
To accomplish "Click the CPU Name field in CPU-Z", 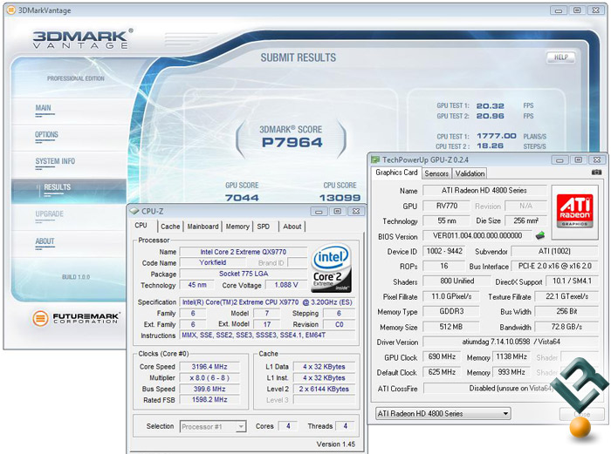I will pos(244,252).
